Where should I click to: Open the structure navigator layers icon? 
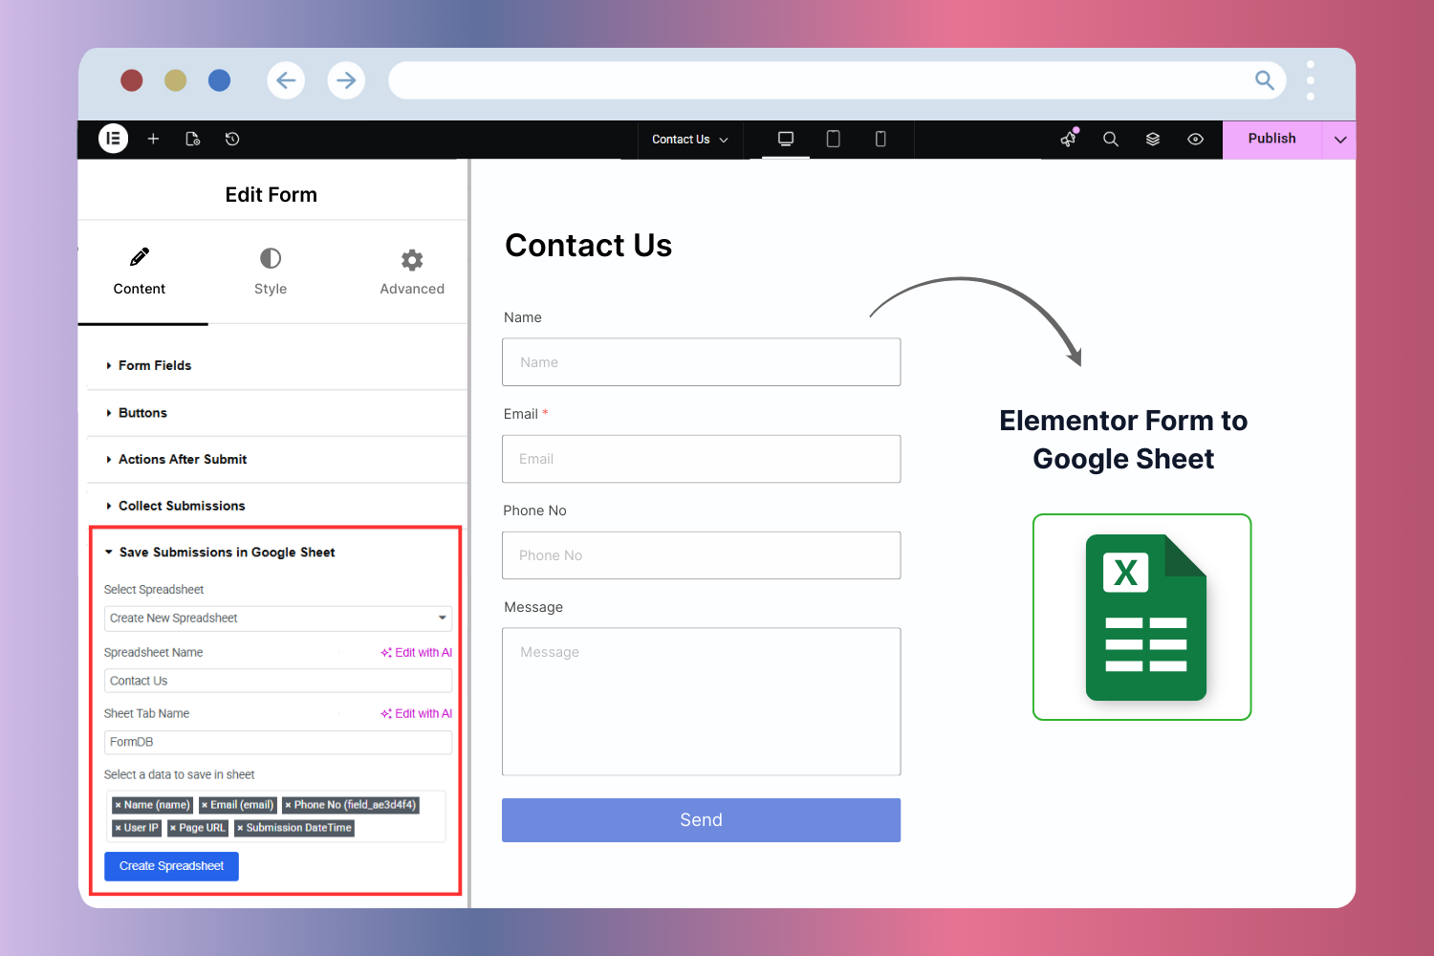pos(1152,139)
